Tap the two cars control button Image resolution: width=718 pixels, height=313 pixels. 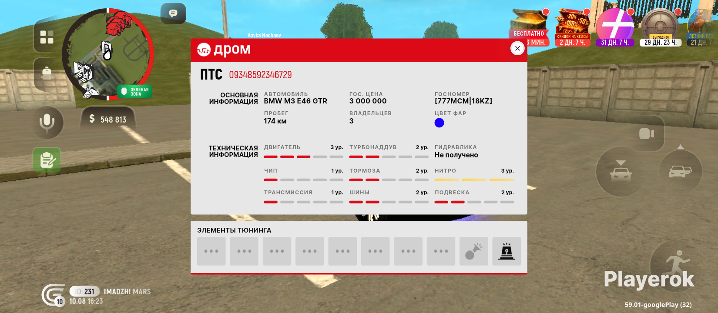(x=681, y=171)
